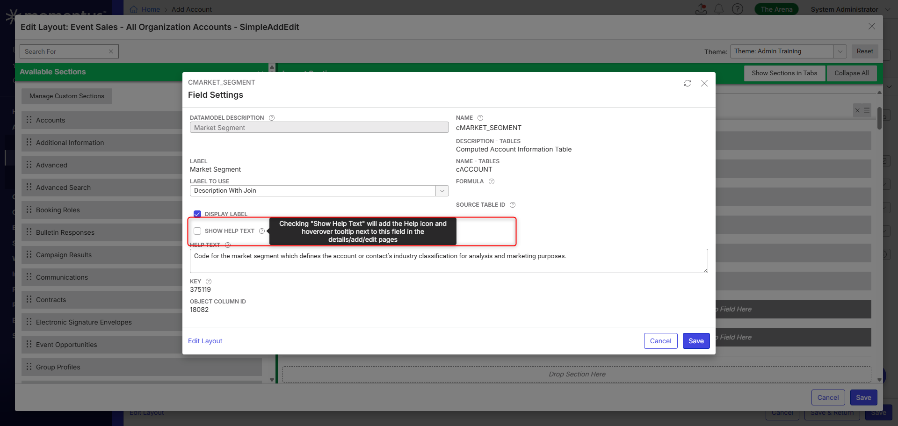Open the Show Help Text info icon
The image size is (898, 426).
click(262, 231)
